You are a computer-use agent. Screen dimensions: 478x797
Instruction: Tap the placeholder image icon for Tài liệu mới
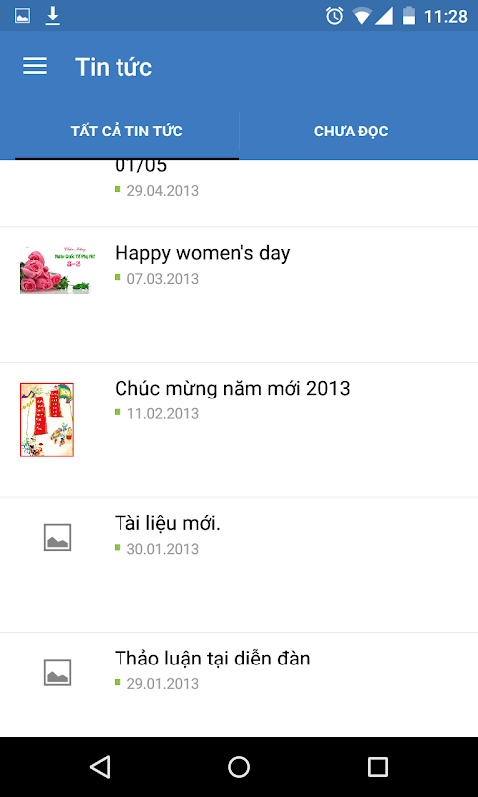57,537
